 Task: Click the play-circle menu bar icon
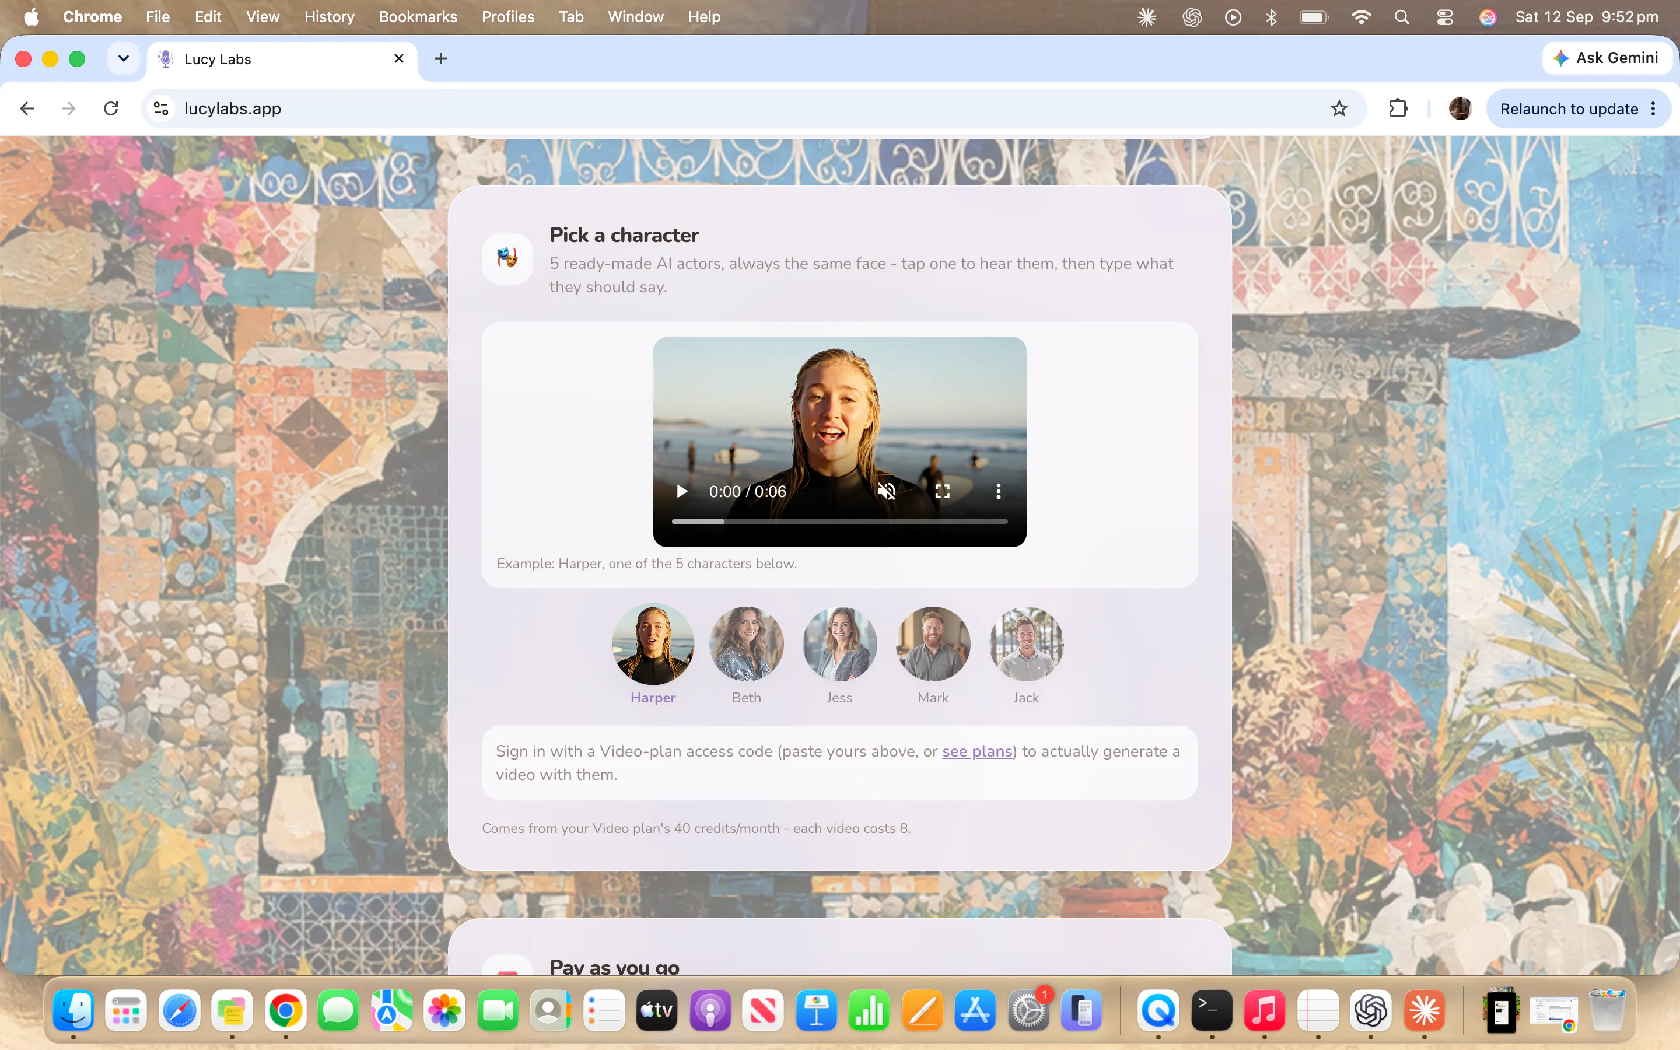(1233, 17)
